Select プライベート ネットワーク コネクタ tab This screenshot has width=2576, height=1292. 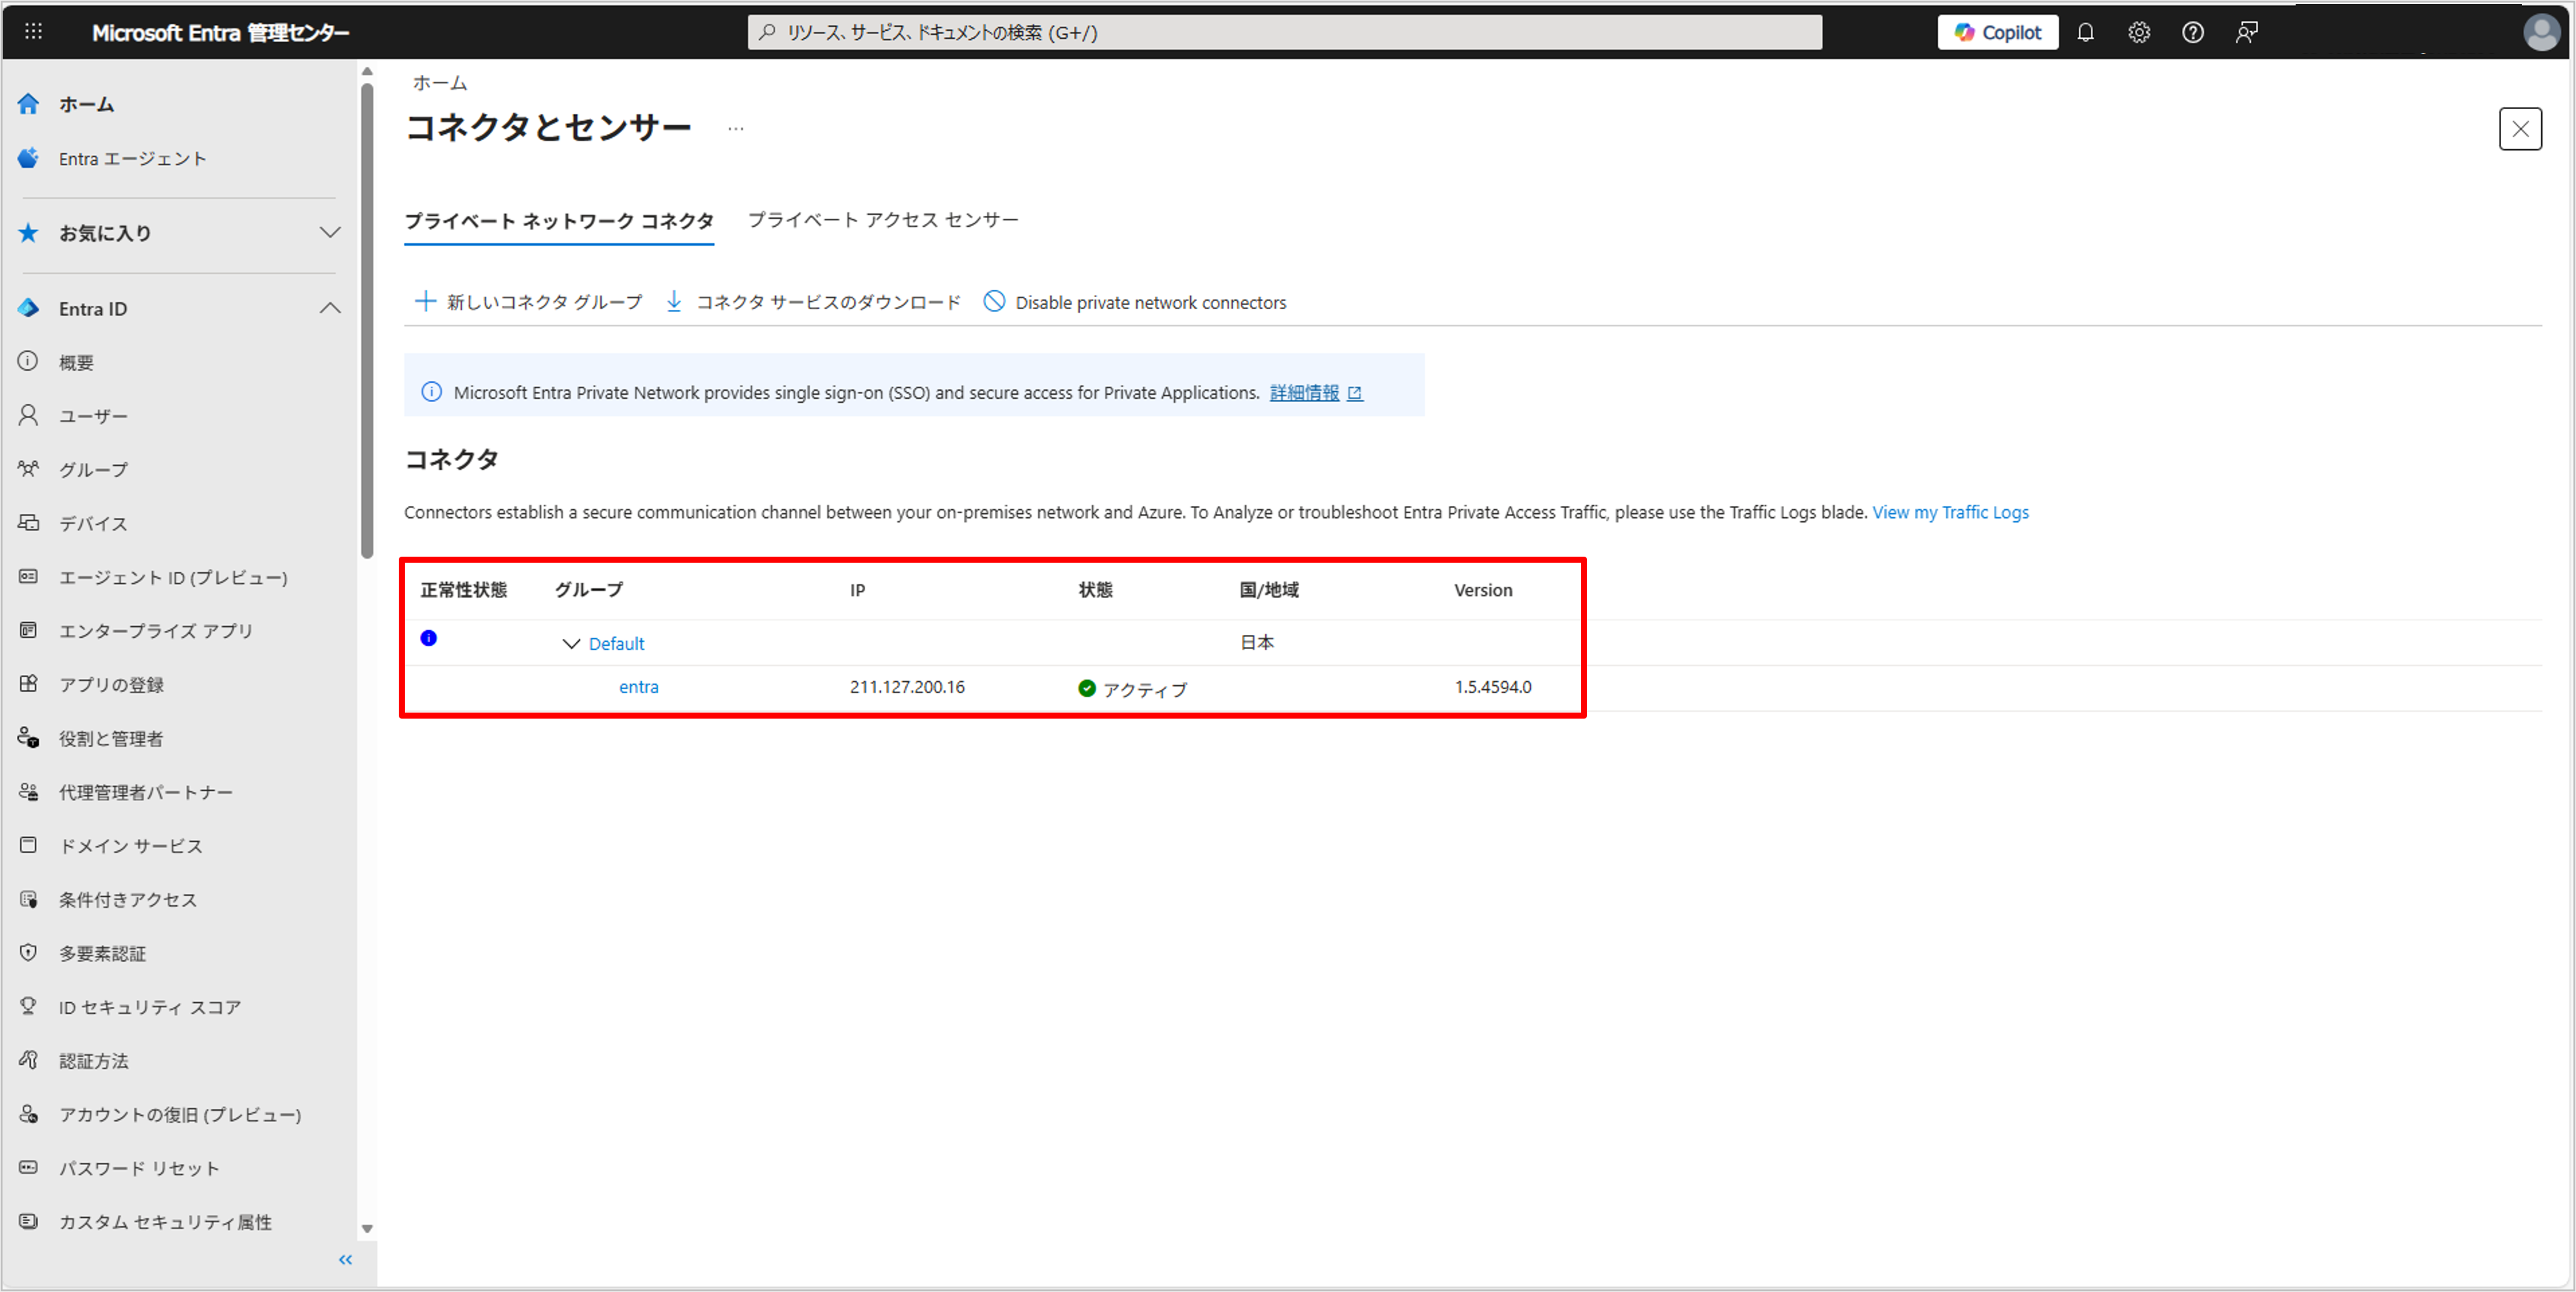coord(558,221)
